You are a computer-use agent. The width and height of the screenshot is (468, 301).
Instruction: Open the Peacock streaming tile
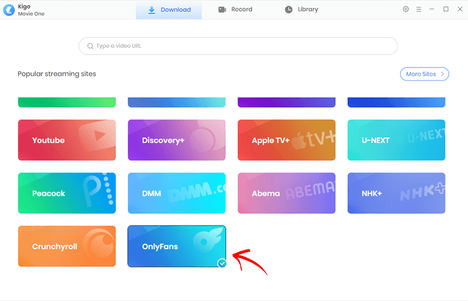[67, 193]
